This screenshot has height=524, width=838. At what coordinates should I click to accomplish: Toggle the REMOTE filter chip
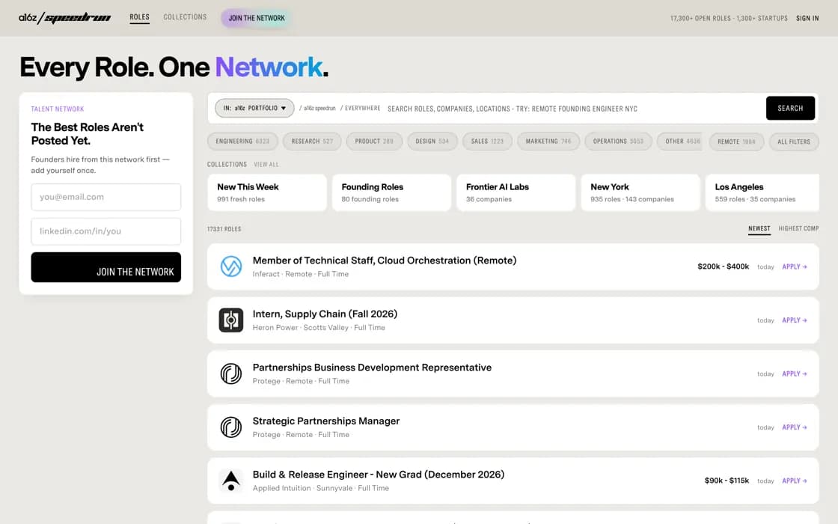point(736,141)
